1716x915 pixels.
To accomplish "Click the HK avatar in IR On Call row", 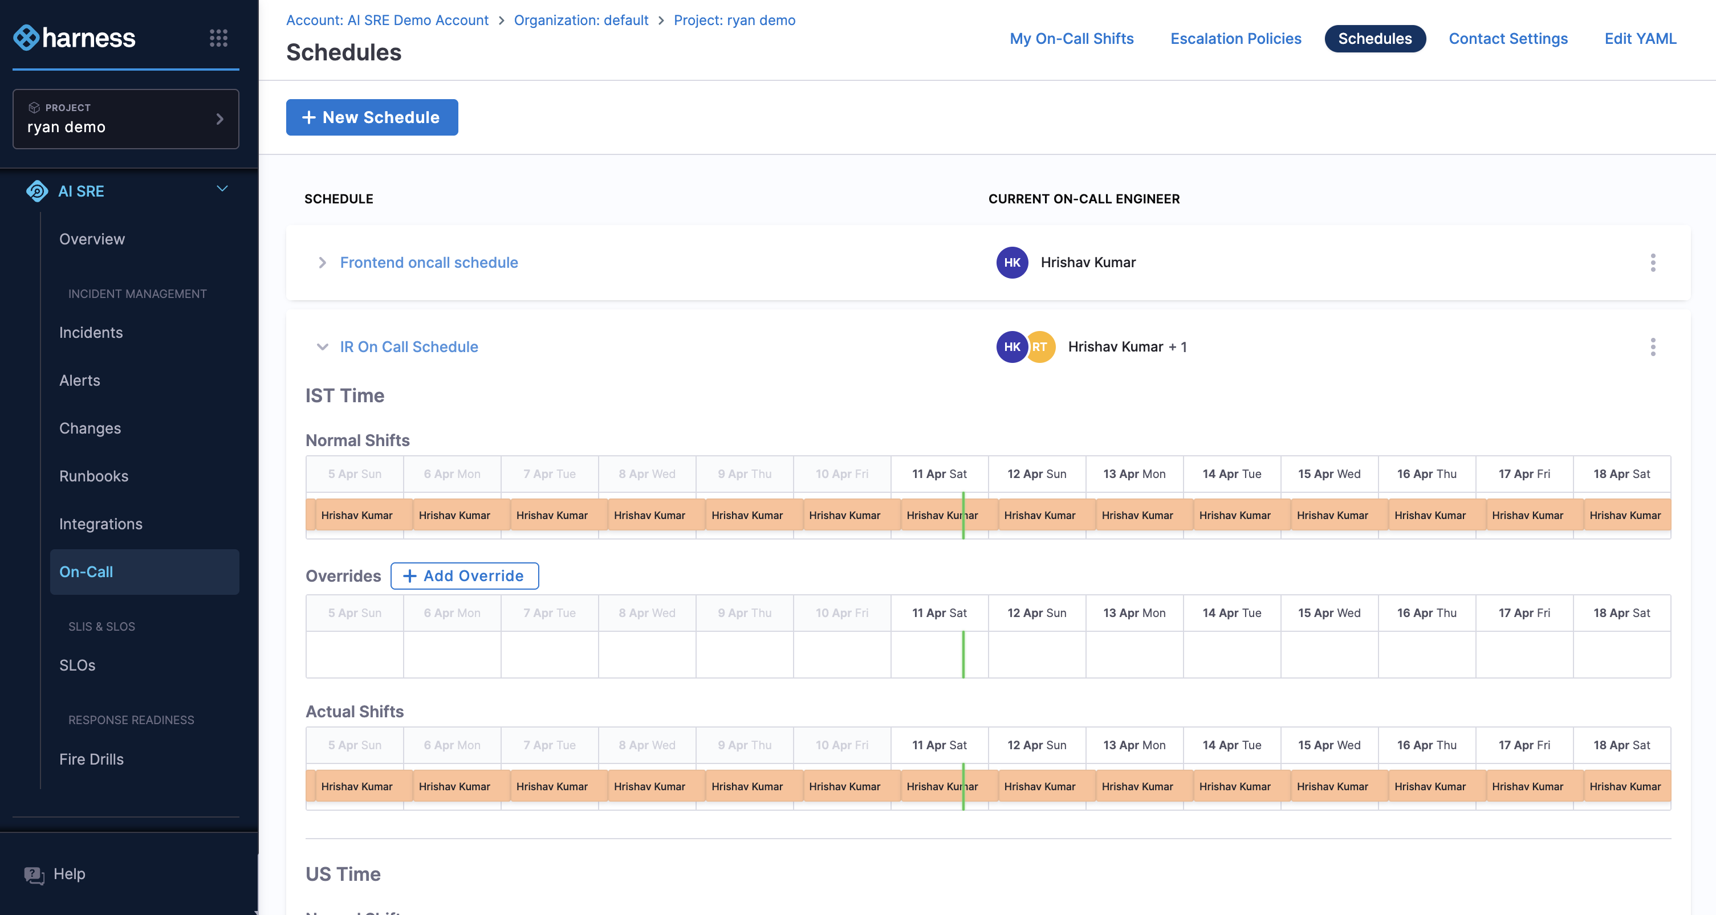I will 1012,347.
